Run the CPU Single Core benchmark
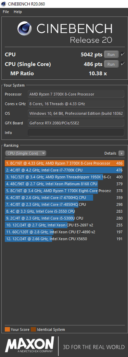Screen dimensions: 128x357 click(x=111, y=64)
